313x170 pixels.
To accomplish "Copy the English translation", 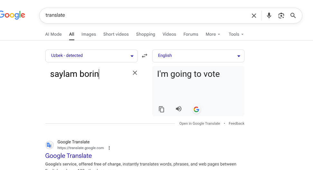I will [161, 109].
